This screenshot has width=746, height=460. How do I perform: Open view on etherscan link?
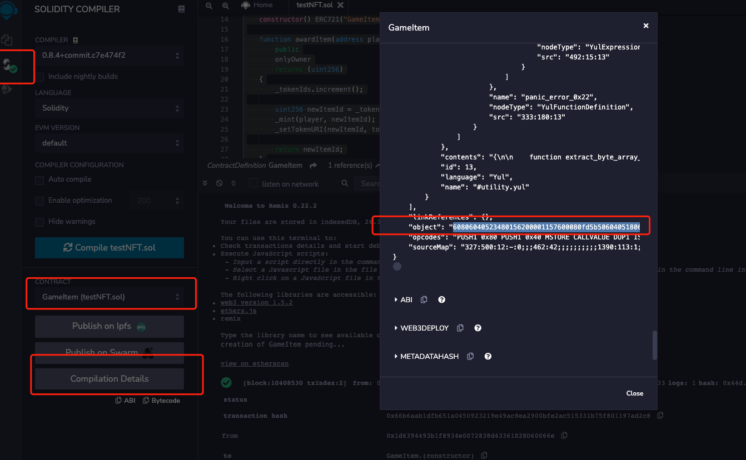coord(255,363)
